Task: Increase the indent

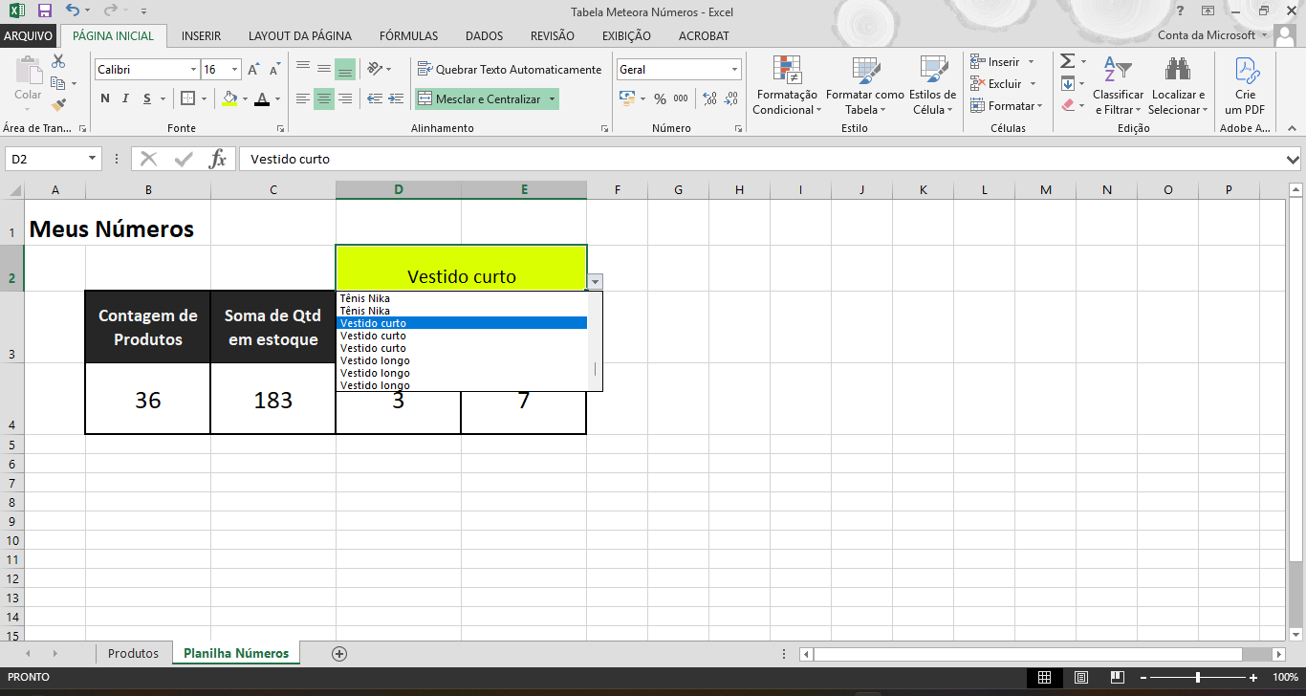Action: [395, 98]
